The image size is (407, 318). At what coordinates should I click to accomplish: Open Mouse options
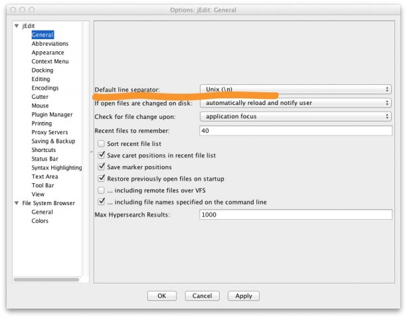[40, 106]
